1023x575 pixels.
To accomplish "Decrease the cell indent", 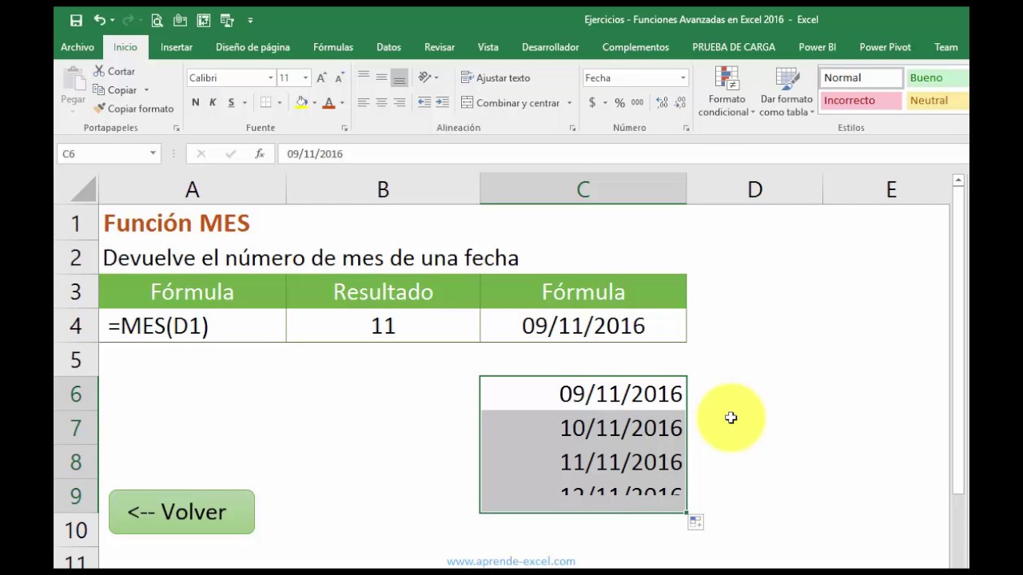I will 424,102.
